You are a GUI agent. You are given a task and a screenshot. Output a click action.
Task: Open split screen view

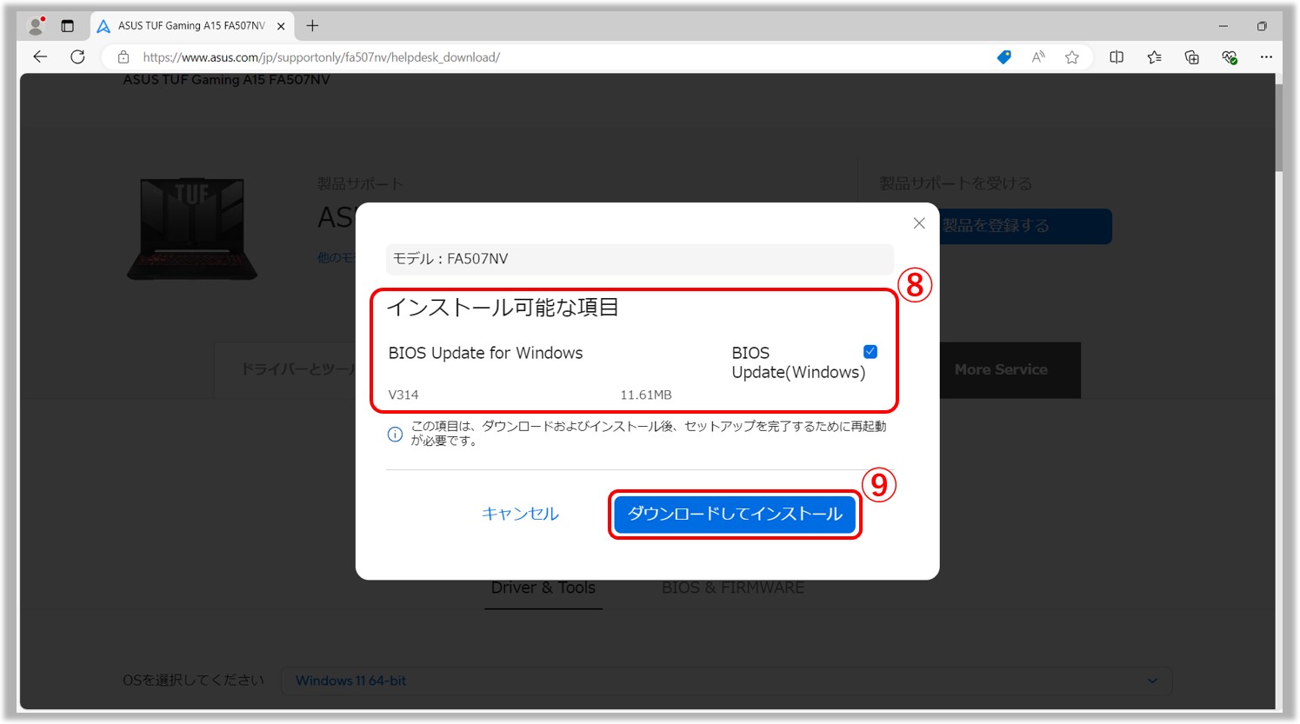click(x=1117, y=57)
